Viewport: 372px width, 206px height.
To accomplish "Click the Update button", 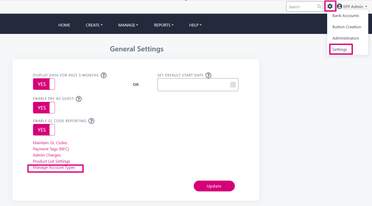I will [214, 186].
